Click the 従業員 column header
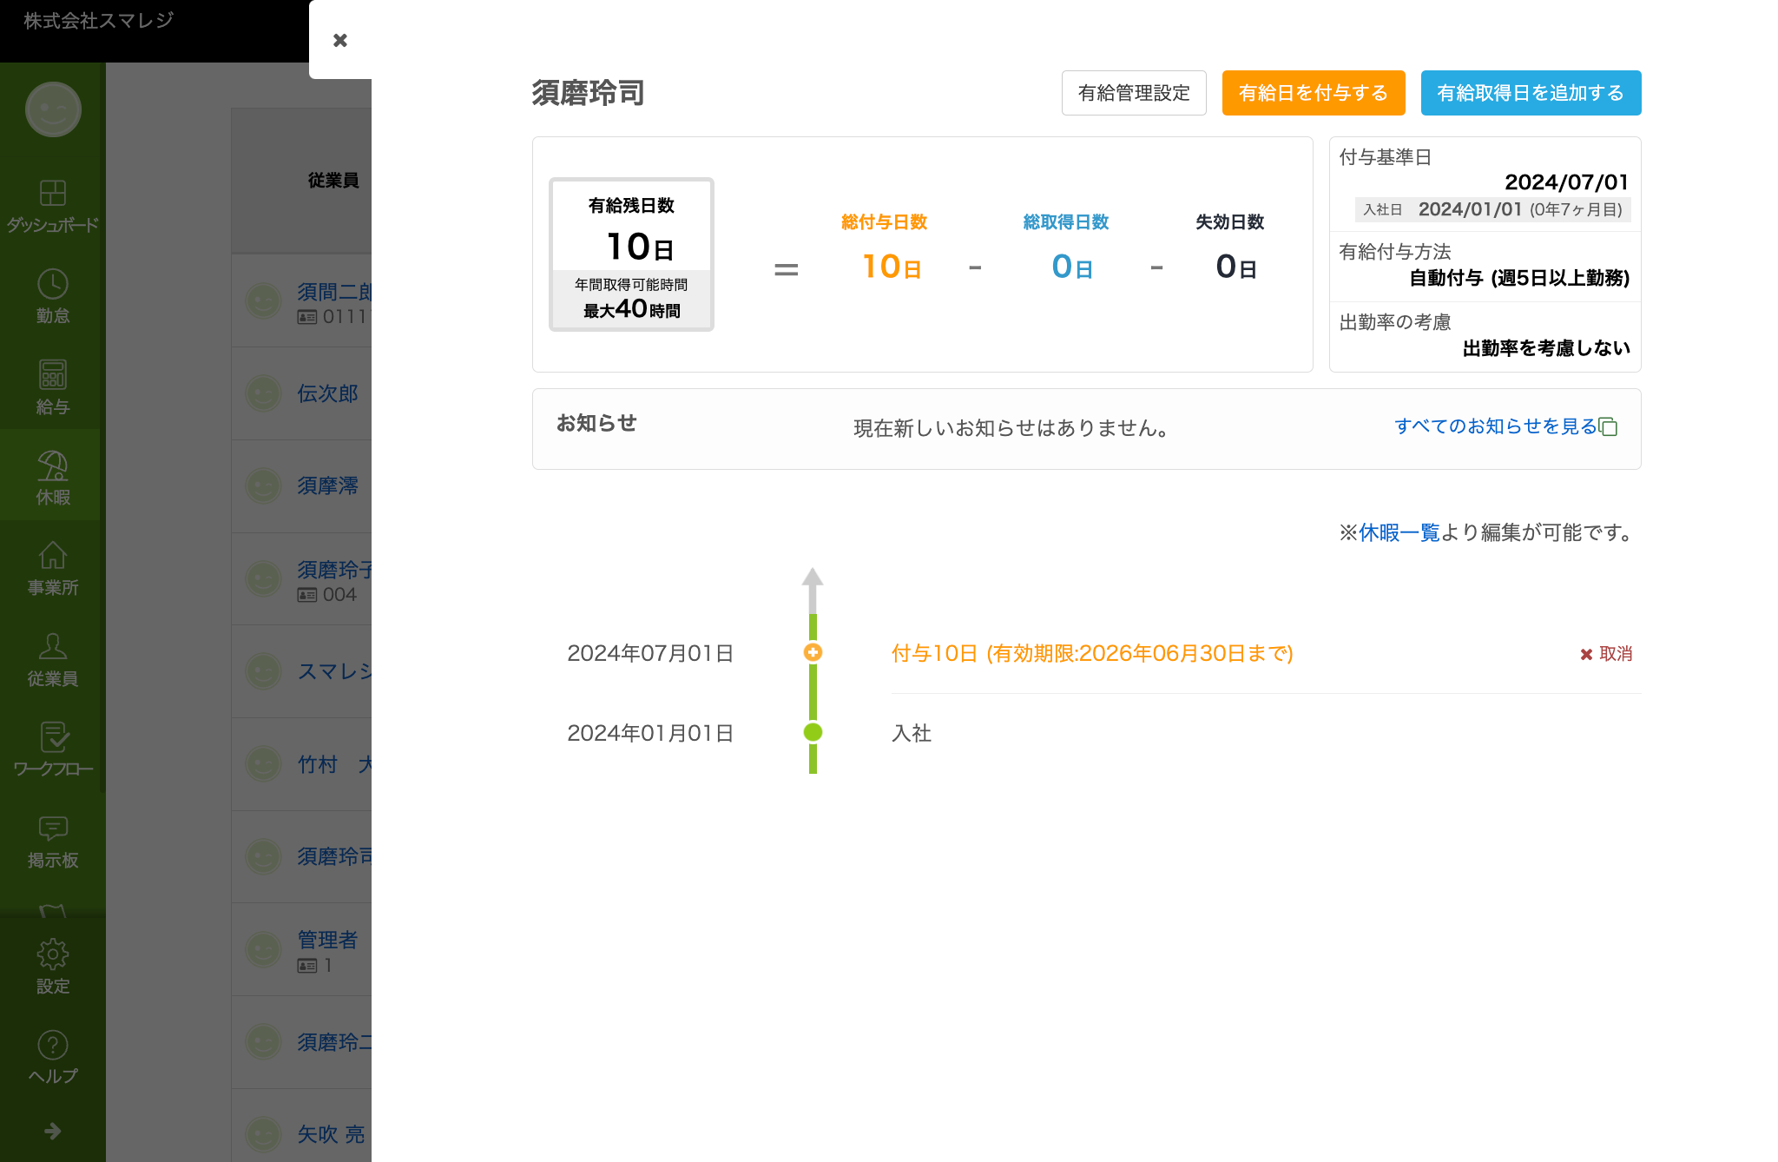 (333, 180)
